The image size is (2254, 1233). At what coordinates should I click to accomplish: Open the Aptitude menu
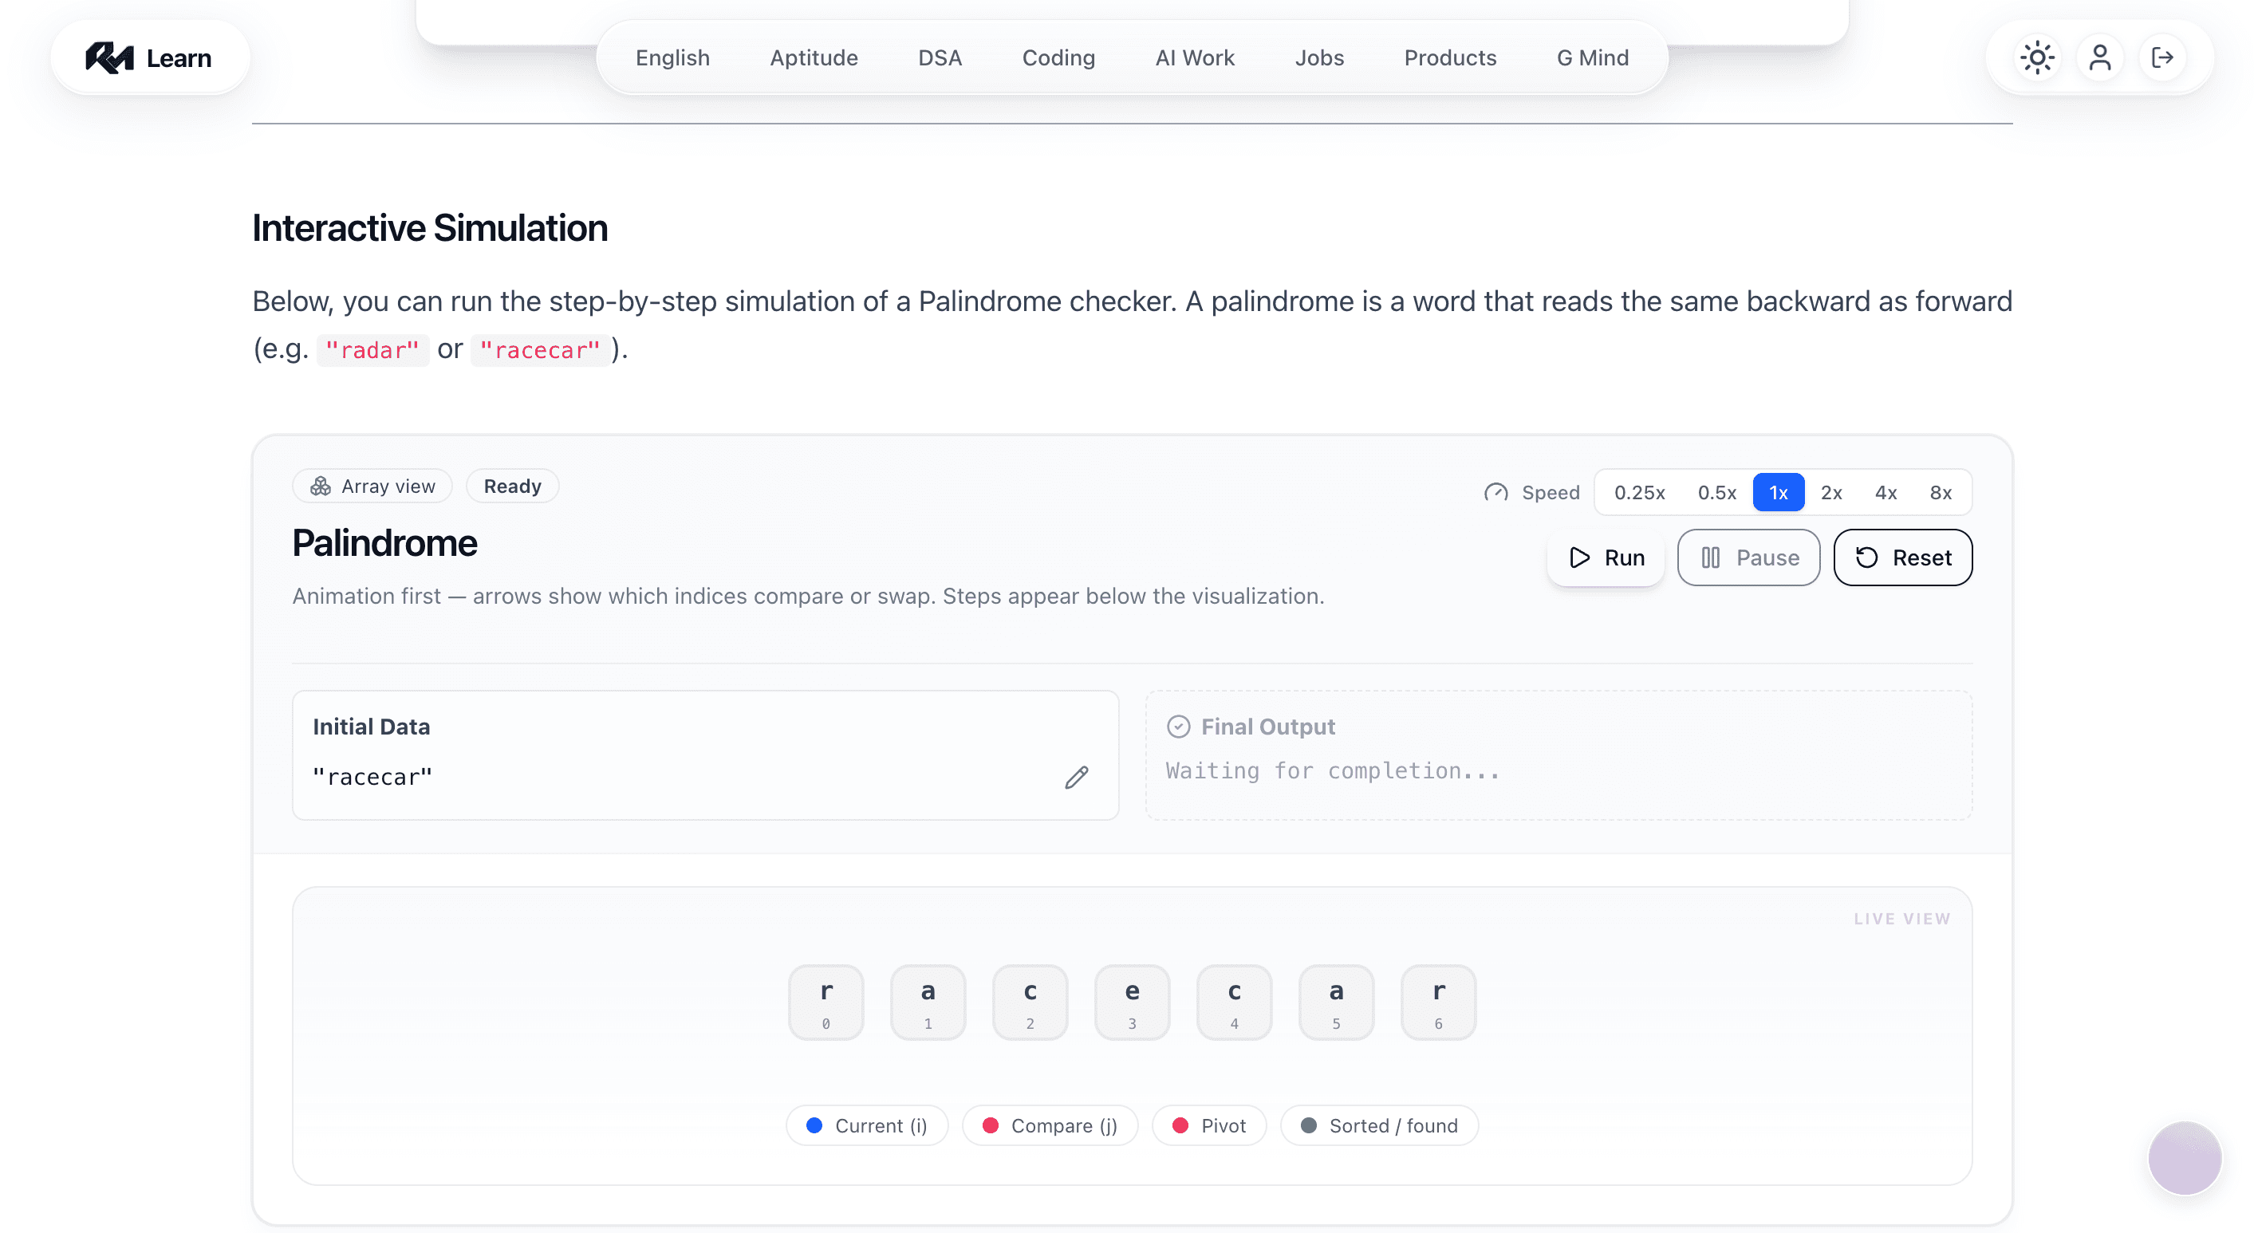pyautogui.click(x=814, y=57)
